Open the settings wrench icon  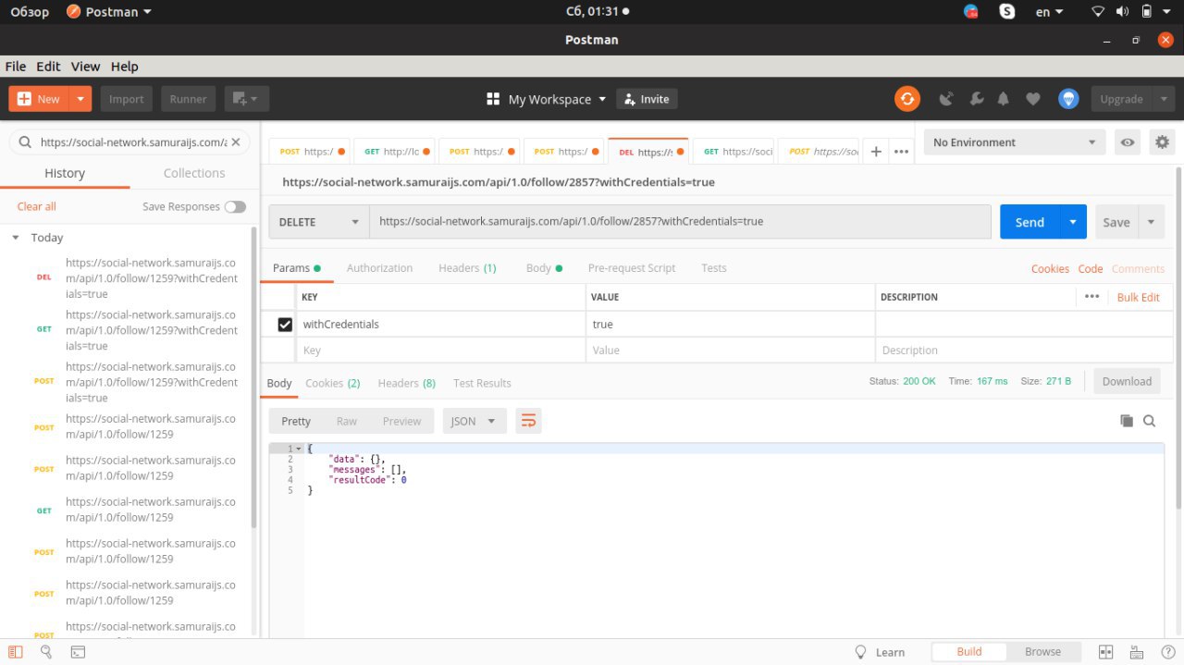[x=976, y=99]
